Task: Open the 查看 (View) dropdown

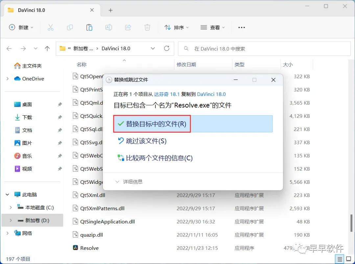Action: (213, 27)
